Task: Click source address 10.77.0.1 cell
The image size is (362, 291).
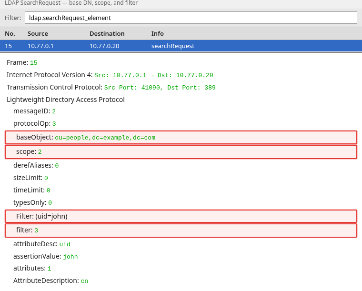Action: click(x=40, y=46)
